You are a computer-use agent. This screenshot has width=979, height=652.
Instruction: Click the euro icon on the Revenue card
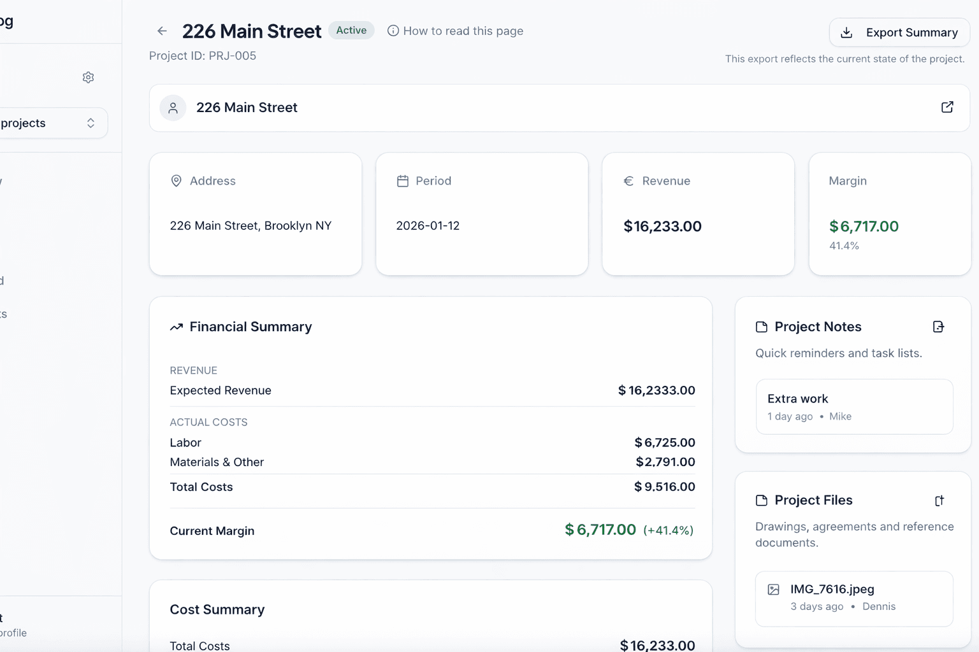coord(627,181)
